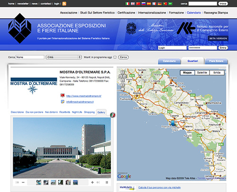This screenshot has height=192, width=237.
Task: Switch map to Ibrida view
Action: tap(217, 73)
